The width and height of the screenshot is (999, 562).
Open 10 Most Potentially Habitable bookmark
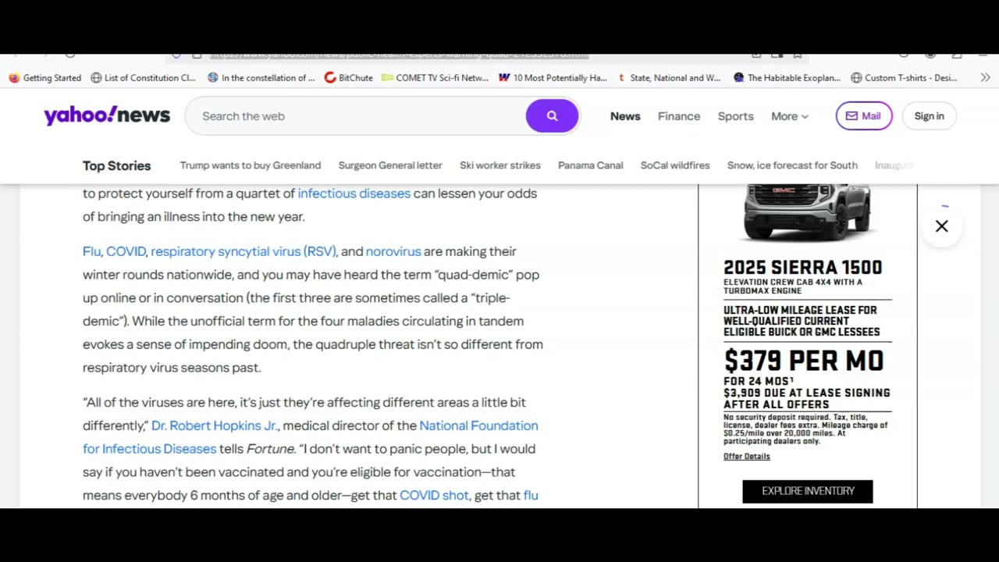click(553, 77)
